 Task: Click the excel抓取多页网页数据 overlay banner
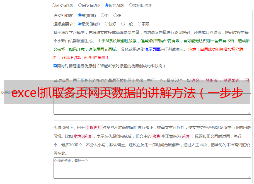pyautogui.click(x=127, y=92)
